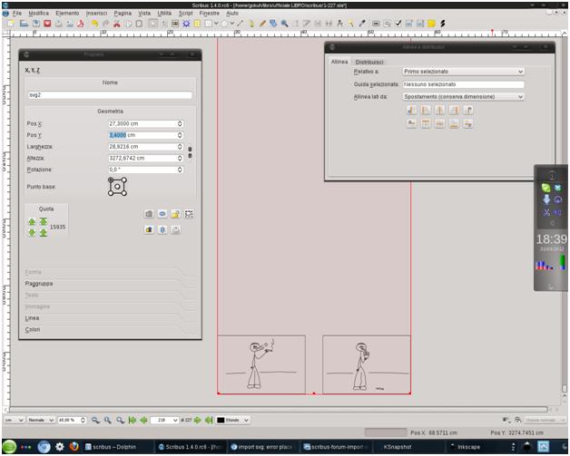Create a new document from the toolbar

point(11,24)
